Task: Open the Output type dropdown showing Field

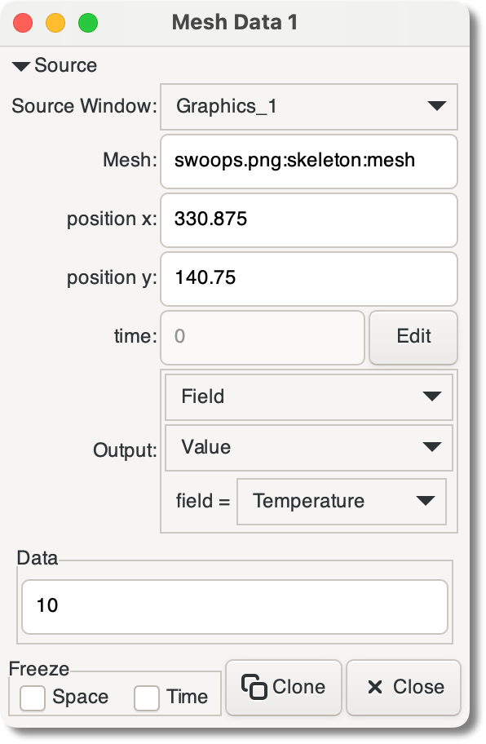Action: click(309, 397)
